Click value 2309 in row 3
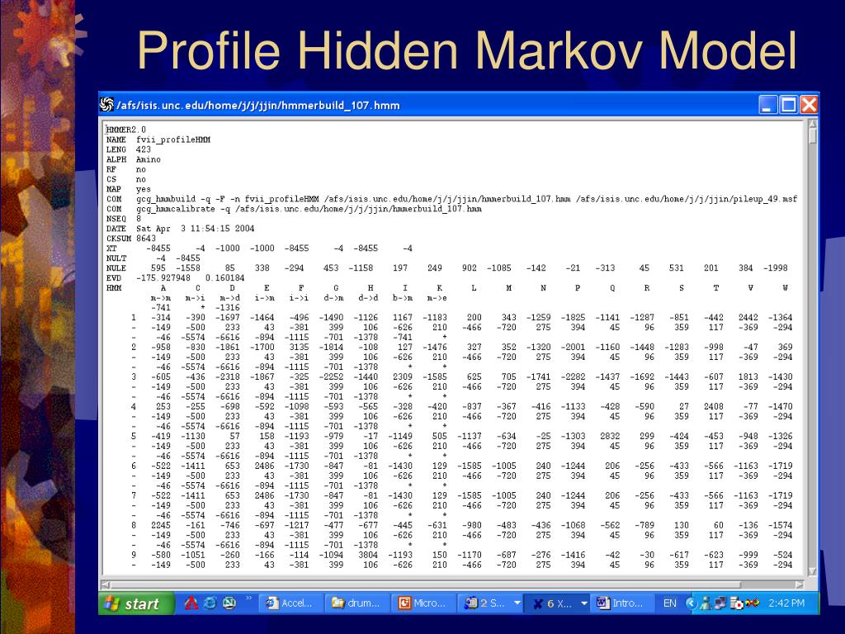845x634 pixels. pyautogui.click(x=402, y=376)
